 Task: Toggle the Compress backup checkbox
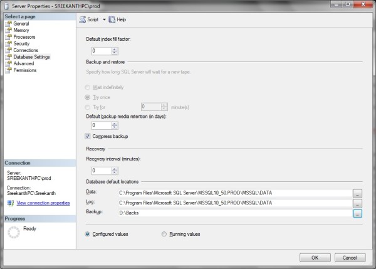click(x=88, y=136)
